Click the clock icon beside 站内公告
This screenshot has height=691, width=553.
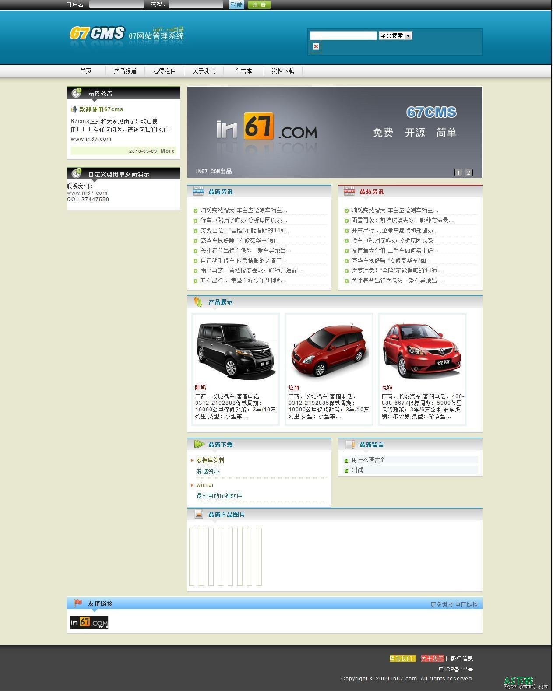tap(76, 93)
